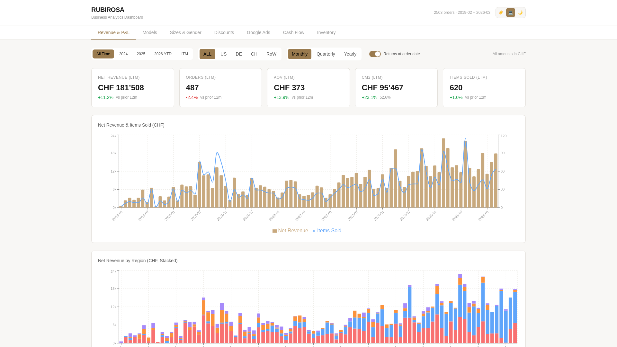Click the Net Revenue (LTM) card
Screen dimensions: 617x347
coord(133,88)
